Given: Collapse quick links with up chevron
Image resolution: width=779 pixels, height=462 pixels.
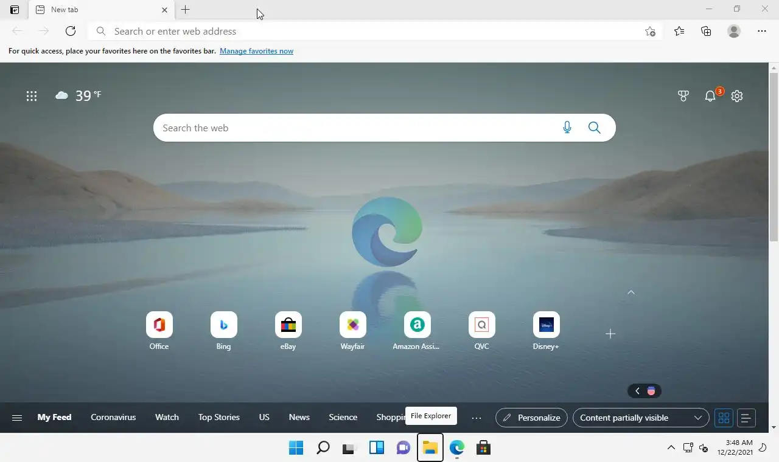Looking at the screenshot, I should [631, 292].
